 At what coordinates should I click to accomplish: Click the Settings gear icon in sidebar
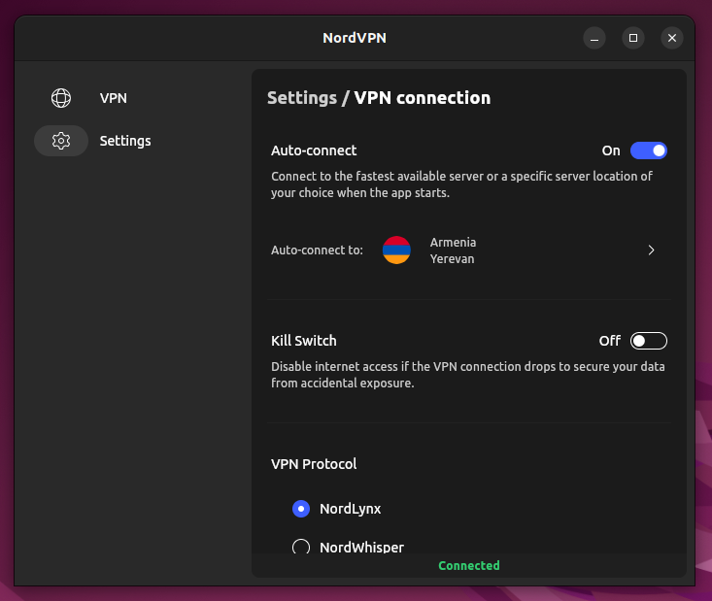(61, 141)
